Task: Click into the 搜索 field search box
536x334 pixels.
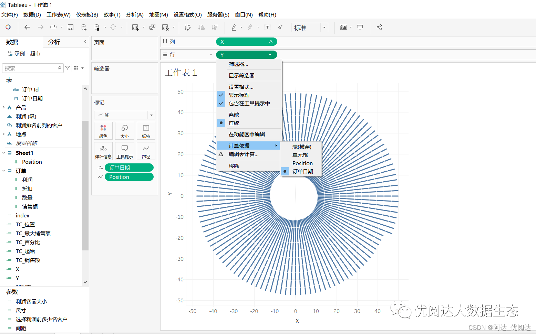Action: point(33,68)
